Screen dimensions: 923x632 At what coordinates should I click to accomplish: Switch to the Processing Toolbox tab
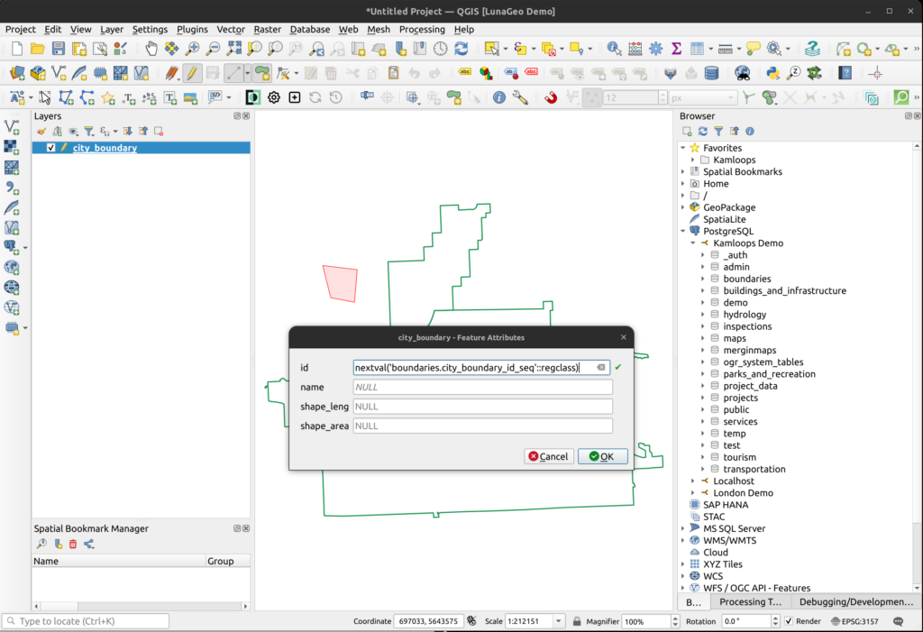pos(750,602)
